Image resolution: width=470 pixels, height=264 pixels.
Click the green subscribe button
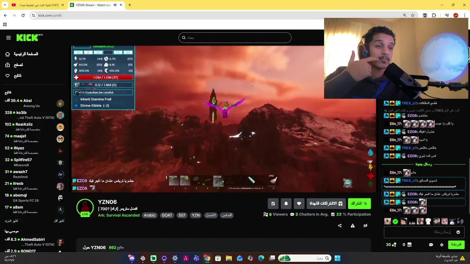[359, 203]
